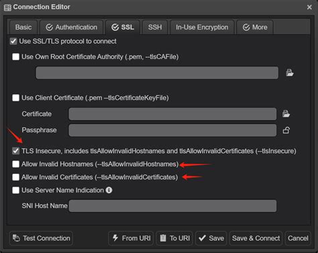Uncheck Use SSL/TLS protocol to connect
318x253 pixels.
[x=13, y=41]
